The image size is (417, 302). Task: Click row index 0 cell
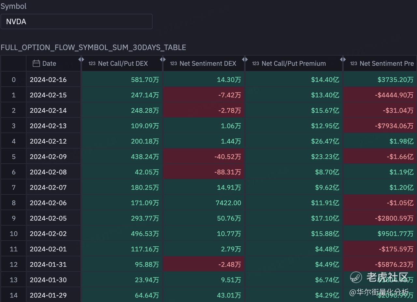[x=13, y=79]
